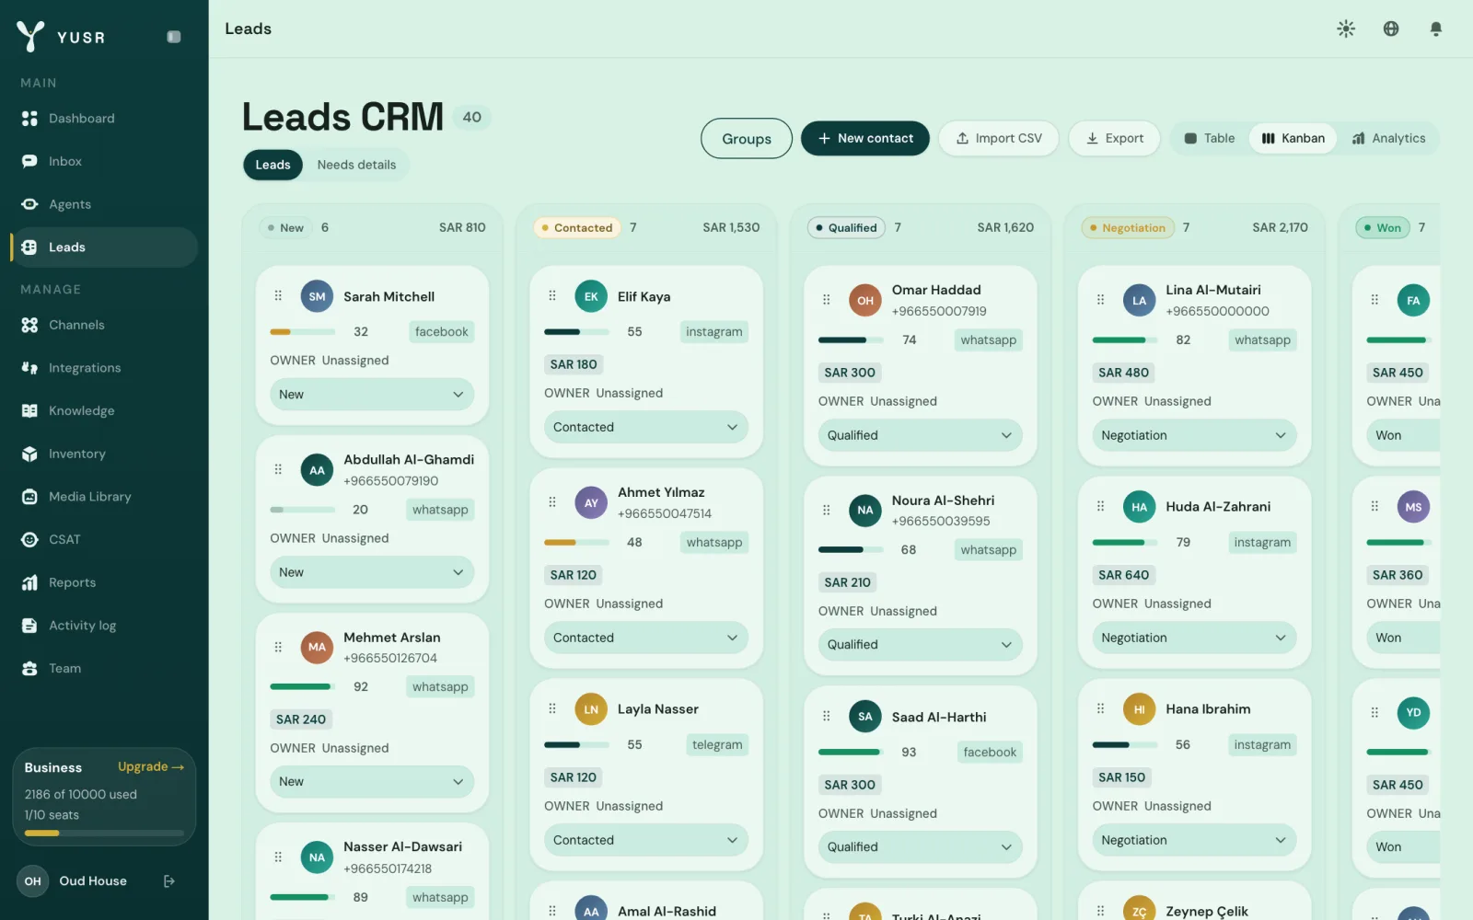Image resolution: width=1473 pixels, height=920 pixels.
Task: Open Lina Al-Mutairi Negotiation dropdown
Action: tap(1194, 435)
